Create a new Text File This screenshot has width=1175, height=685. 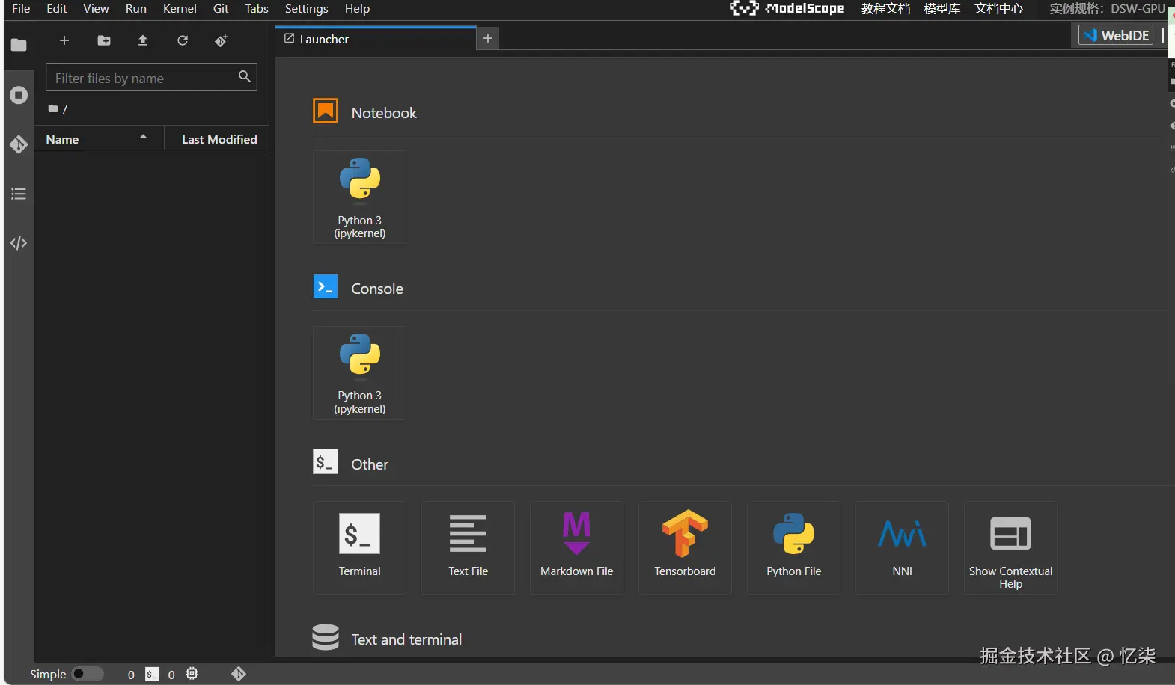(x=469, y=547)
